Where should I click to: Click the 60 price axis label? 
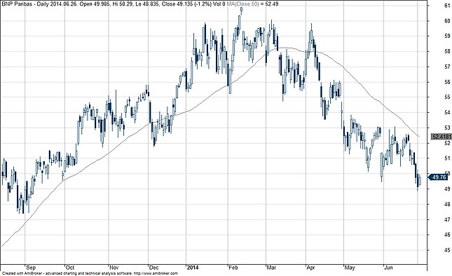pyautogui.click(x=447, y=21)
